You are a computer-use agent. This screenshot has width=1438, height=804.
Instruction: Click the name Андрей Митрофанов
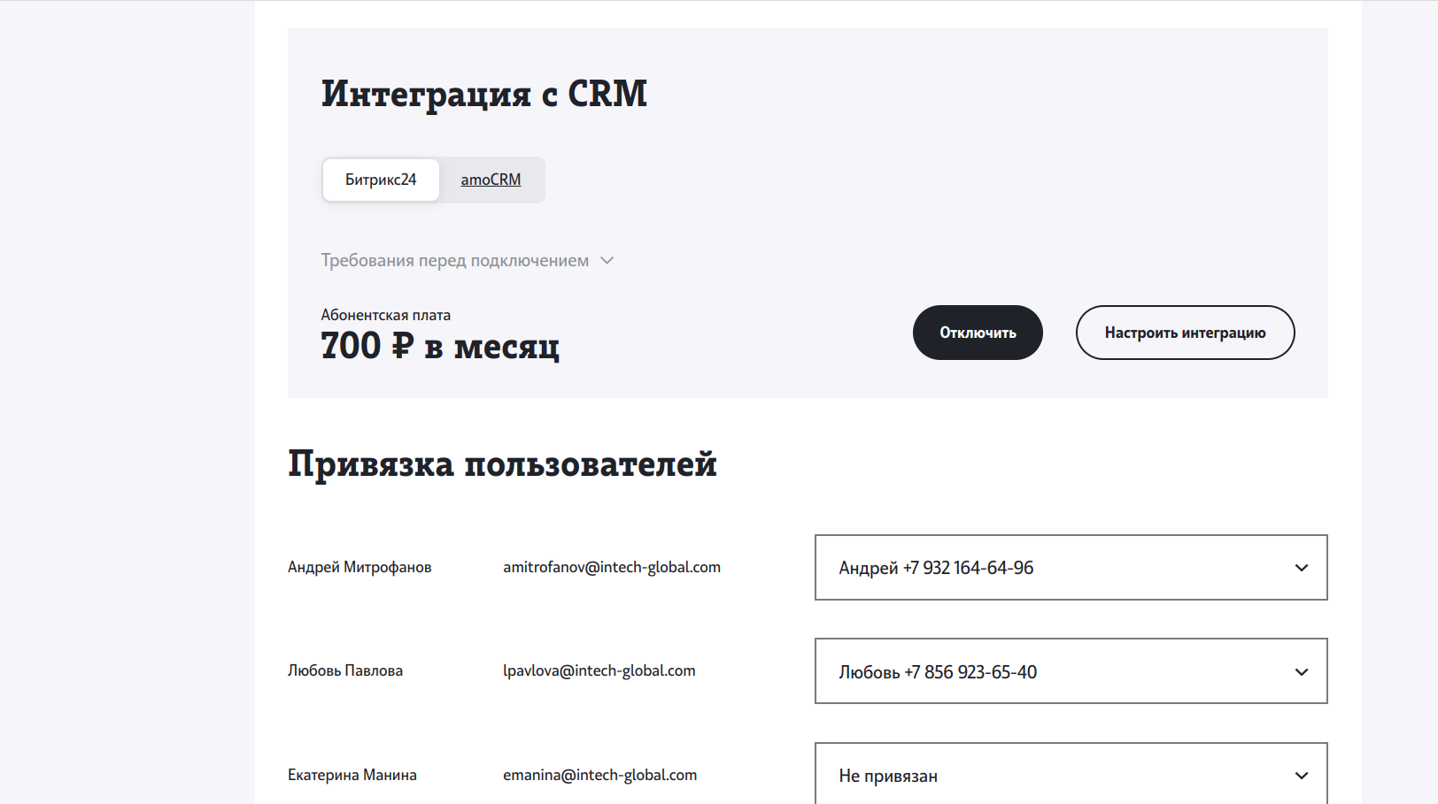click(359, 567)
